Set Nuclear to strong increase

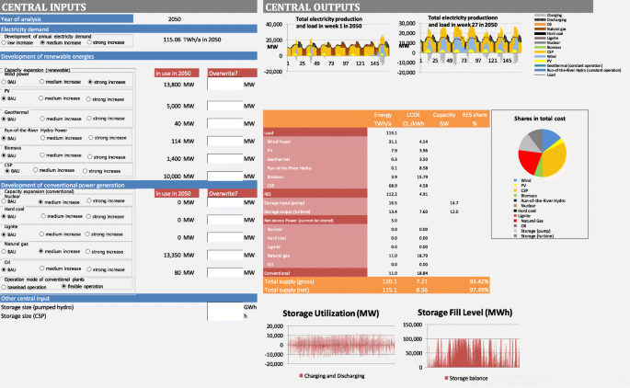pos(89,200)
